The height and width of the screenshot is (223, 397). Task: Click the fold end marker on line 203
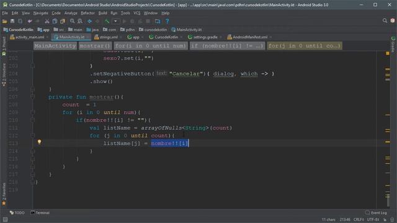32,66
